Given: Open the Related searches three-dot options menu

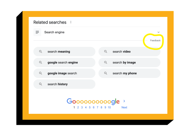Looking at the screenshot, I should pos(71,22).
